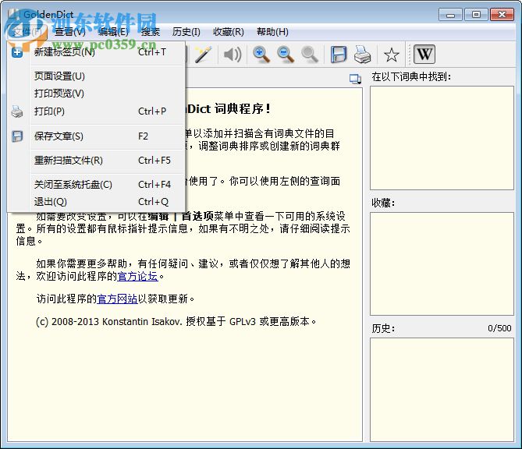Click inside the 历史 history pane

[442, 390]
